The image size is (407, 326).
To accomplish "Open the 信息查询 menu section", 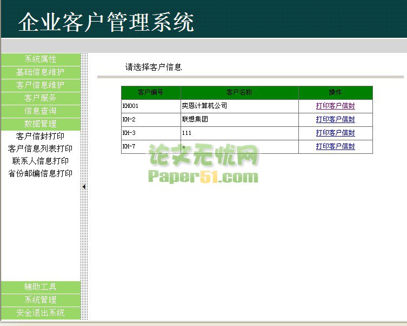I will coord(41,111).
